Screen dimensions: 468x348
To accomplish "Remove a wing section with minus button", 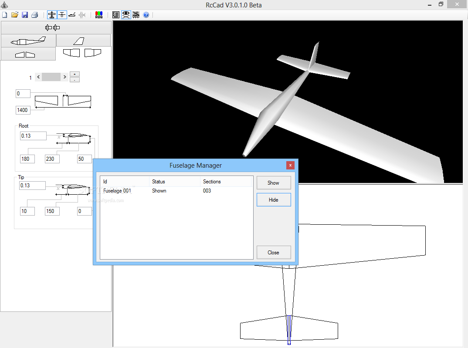I will (75, 80).
